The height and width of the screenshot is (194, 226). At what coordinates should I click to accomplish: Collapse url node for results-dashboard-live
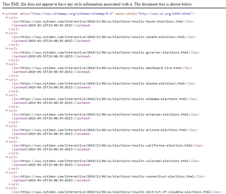click(7, 64)
